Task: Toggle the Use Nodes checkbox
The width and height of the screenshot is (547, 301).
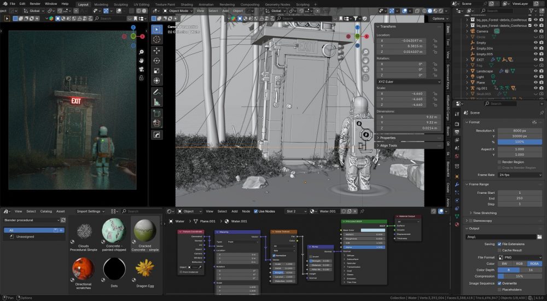Action: [x=255, y=211]
